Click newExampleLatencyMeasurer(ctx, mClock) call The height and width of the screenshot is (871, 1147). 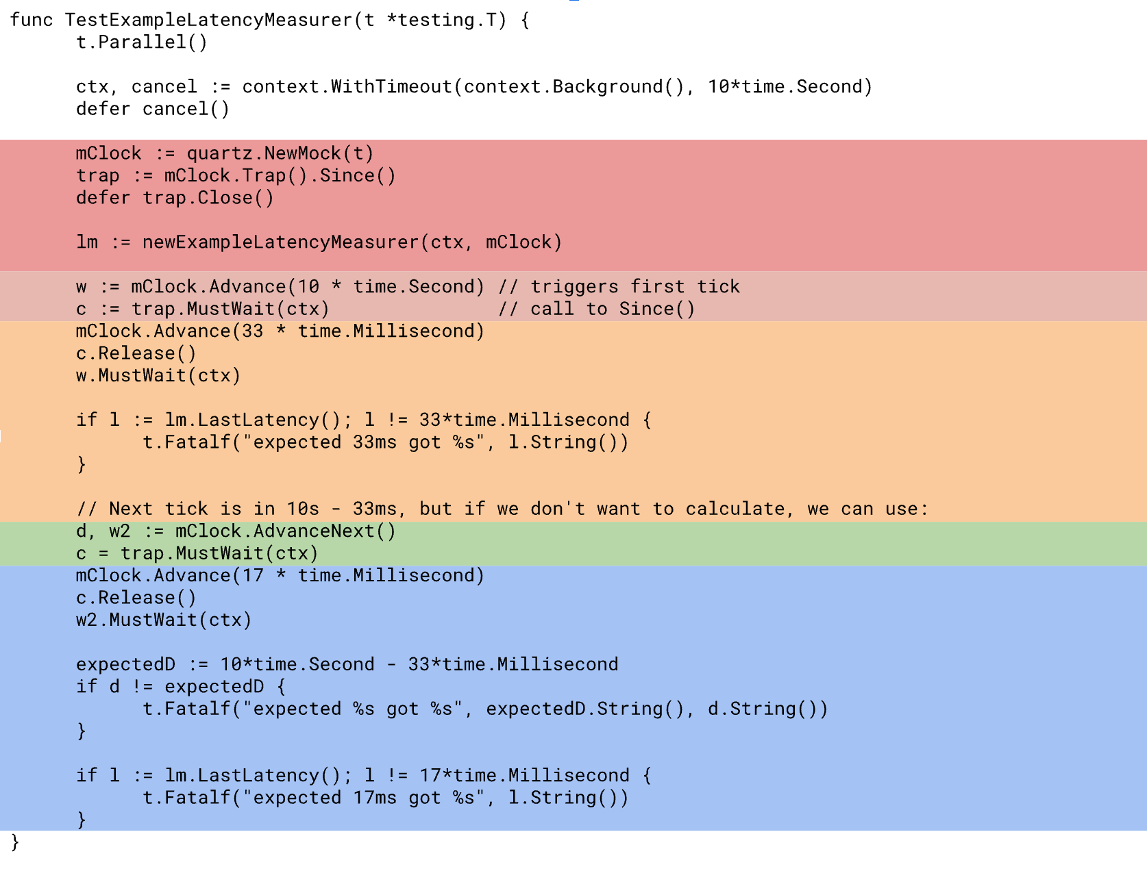[x=352, y=242]
